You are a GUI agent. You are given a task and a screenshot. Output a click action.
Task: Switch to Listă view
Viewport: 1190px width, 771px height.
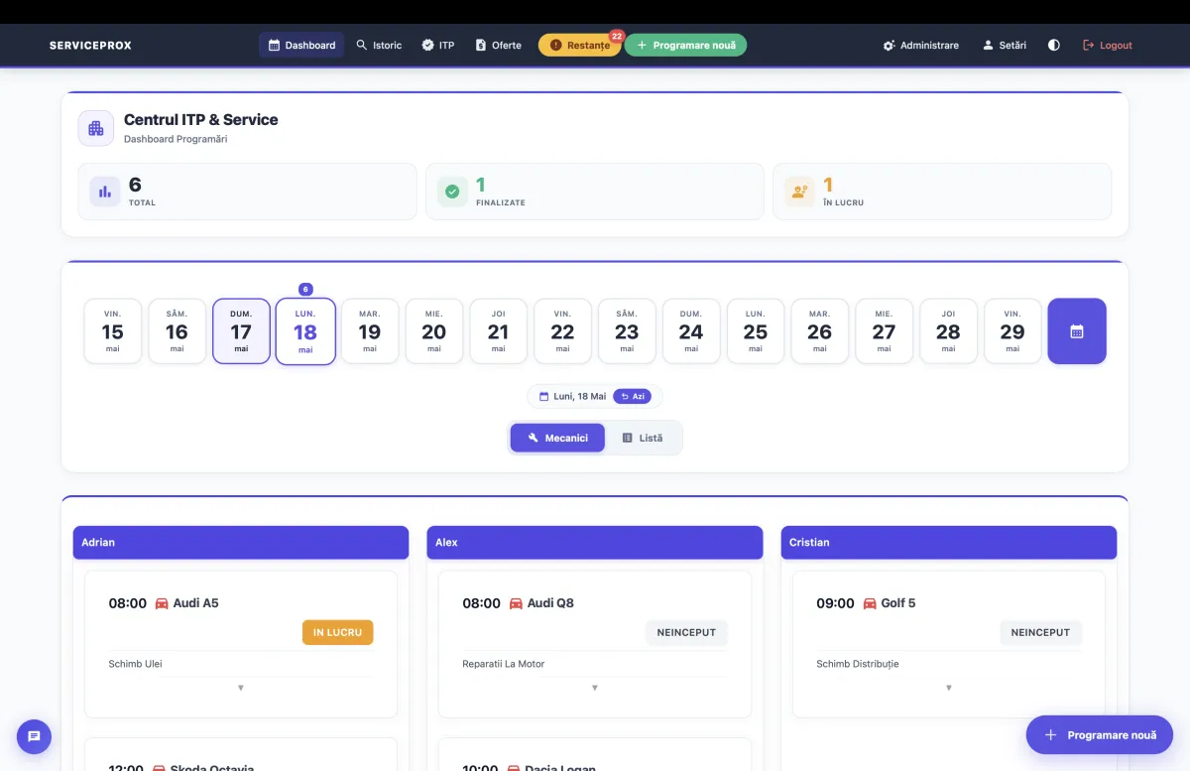(643, 438)
